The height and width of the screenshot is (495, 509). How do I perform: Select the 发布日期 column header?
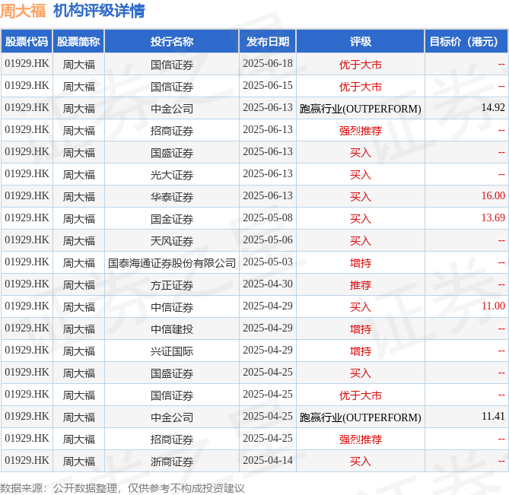pyautogui.click(x=268, y=42)
